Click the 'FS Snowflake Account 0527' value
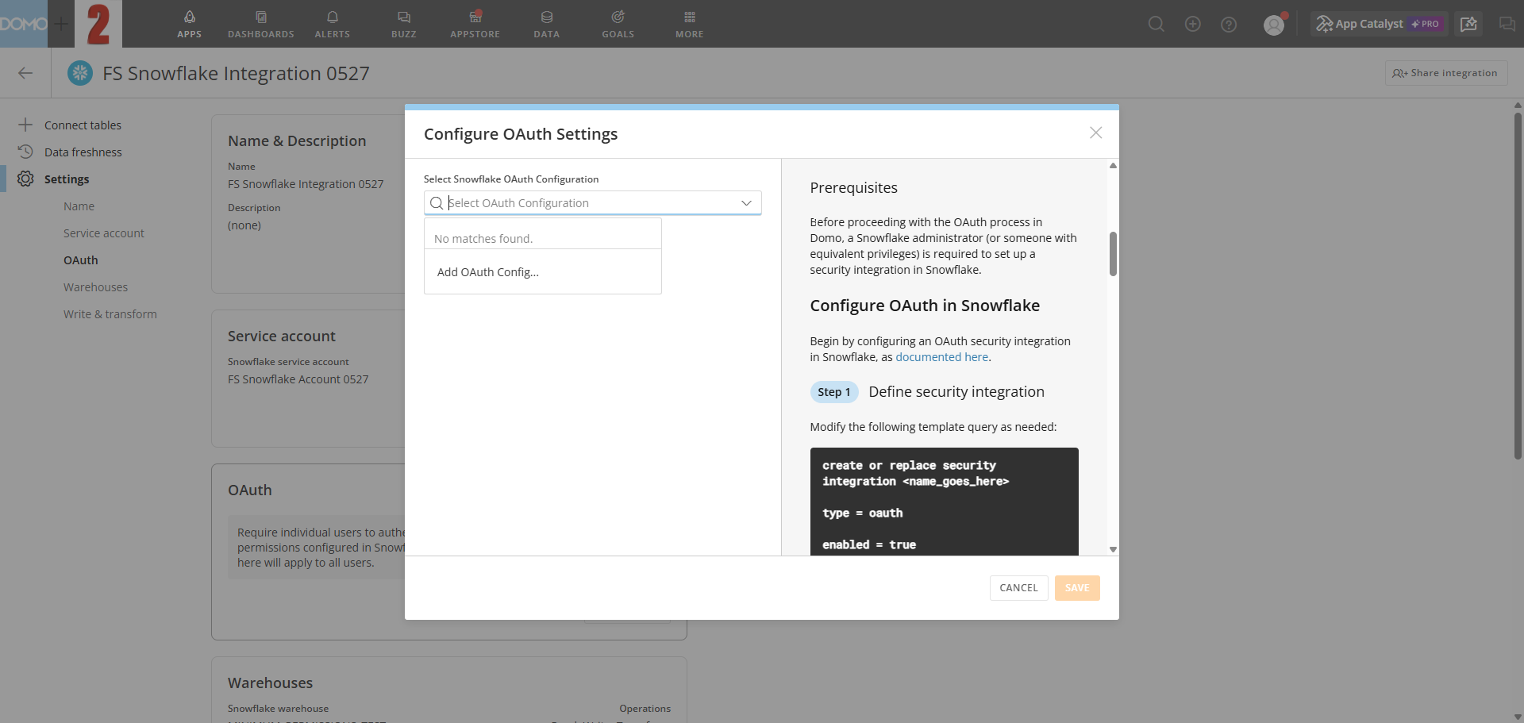1524x723 pixels. tap(298, 379)
